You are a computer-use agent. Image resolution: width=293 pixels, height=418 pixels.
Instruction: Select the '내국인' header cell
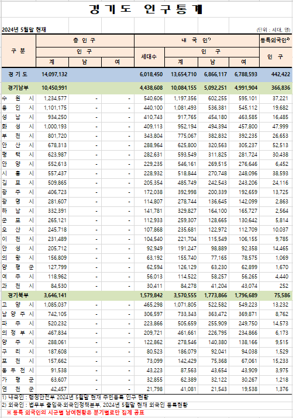coord(197,40)
